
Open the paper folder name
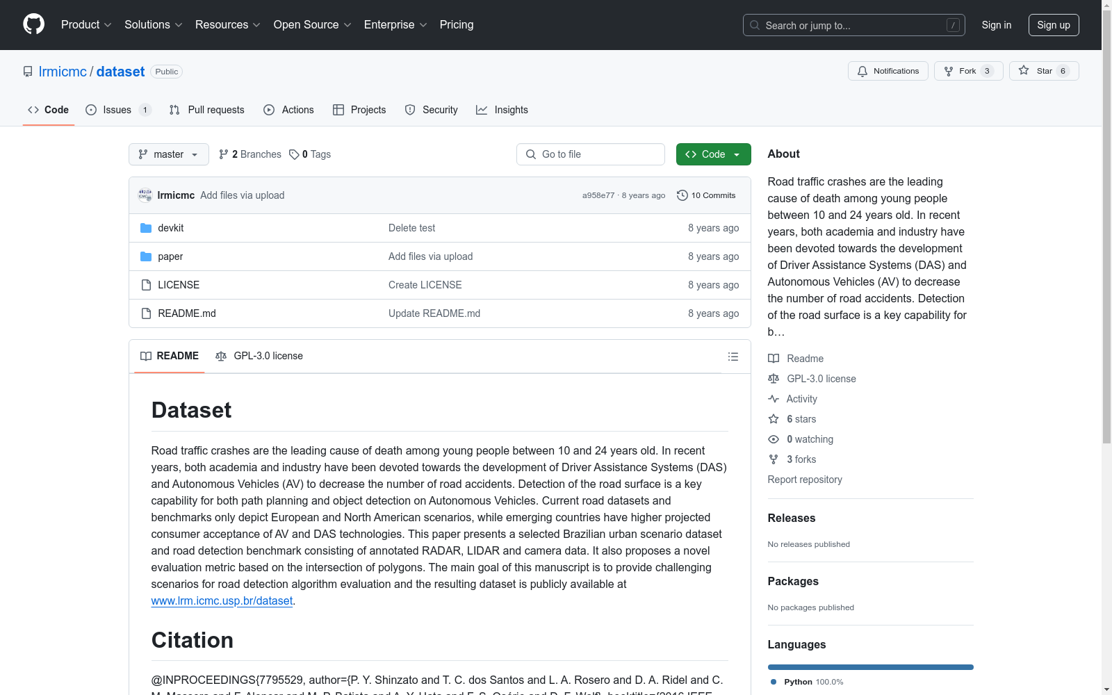click(x=170, y=256)
